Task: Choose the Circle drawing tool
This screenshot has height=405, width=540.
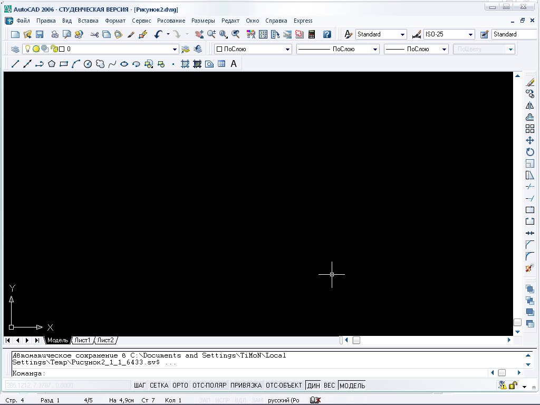Action: [x=88, y=64]
